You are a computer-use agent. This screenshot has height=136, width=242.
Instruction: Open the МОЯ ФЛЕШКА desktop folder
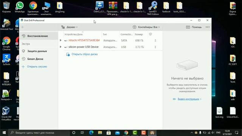6,79
